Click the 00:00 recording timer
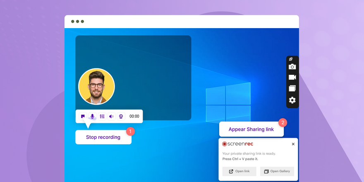Screen dimensions: 364x182 tap(134, 116)
